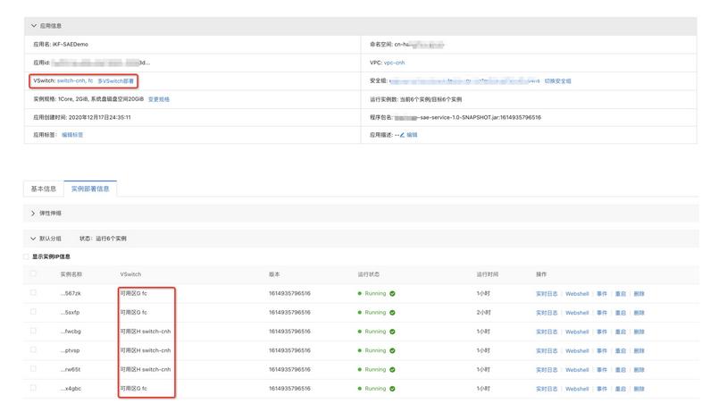Click the 2小时 runtime cell for 5sxfp
The height and width of the screenshot is (412, 727).
pyautogui.click(x=483, y=313)
